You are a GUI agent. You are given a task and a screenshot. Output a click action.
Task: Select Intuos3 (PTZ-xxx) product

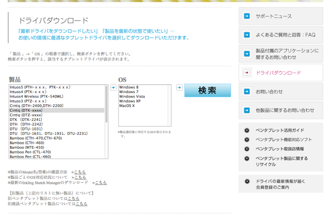57,101
